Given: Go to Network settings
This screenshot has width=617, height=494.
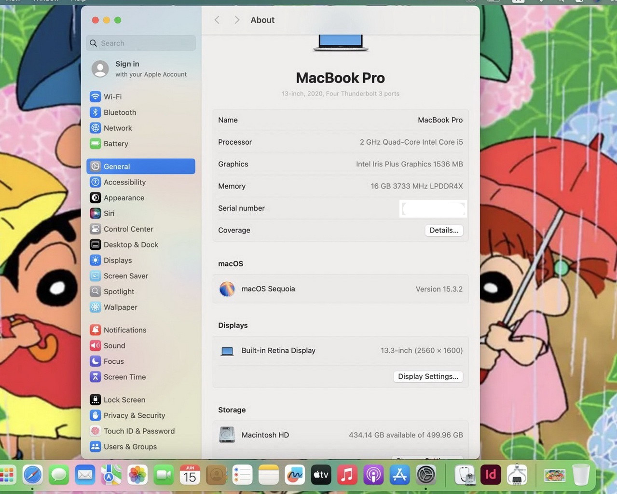Looking at the screenshot, I should tap(141, 128).
